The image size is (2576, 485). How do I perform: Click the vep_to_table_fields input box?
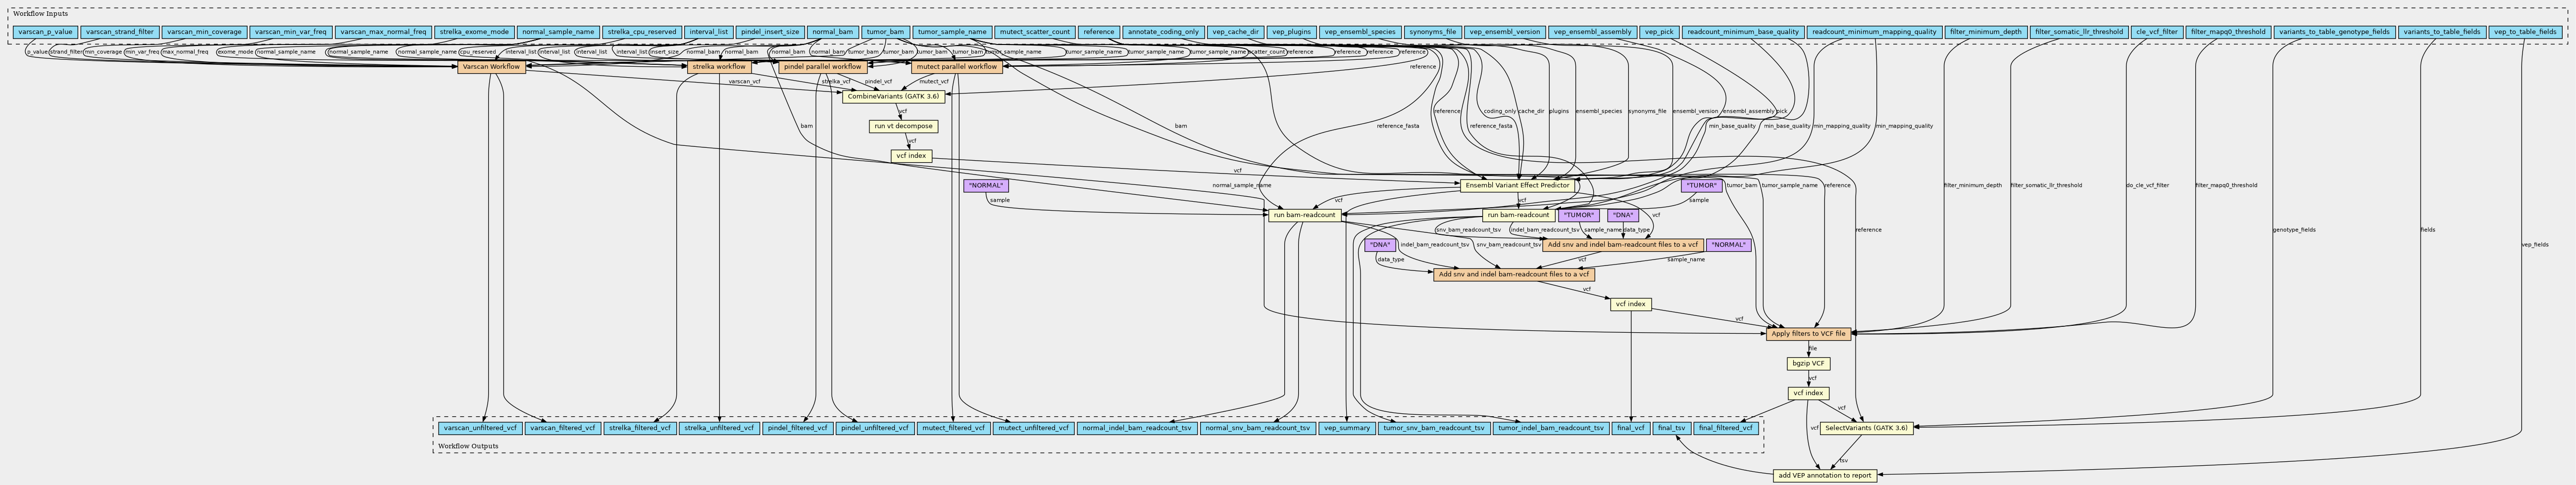2525,32
